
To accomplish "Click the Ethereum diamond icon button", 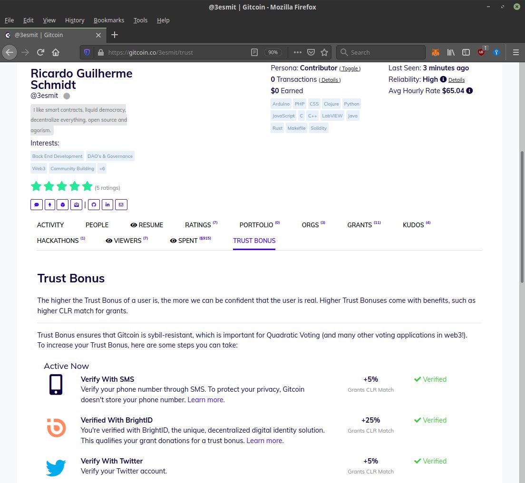I will click(x=49, y=204).
